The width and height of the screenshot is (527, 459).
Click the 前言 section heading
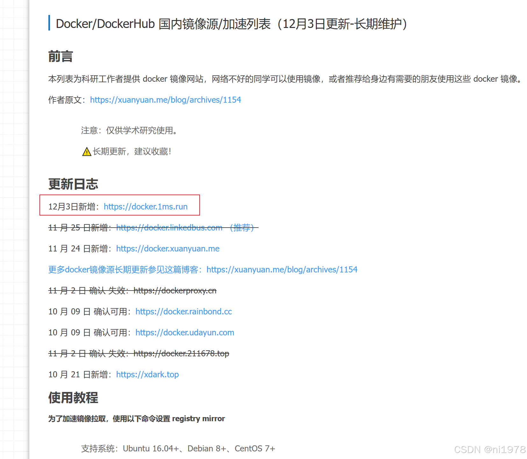point(60,56)
